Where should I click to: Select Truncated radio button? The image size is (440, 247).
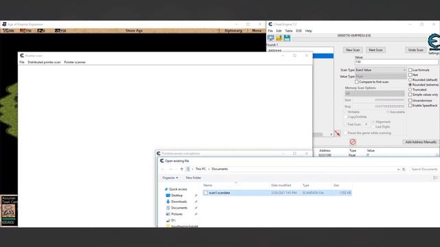point(410,90)
